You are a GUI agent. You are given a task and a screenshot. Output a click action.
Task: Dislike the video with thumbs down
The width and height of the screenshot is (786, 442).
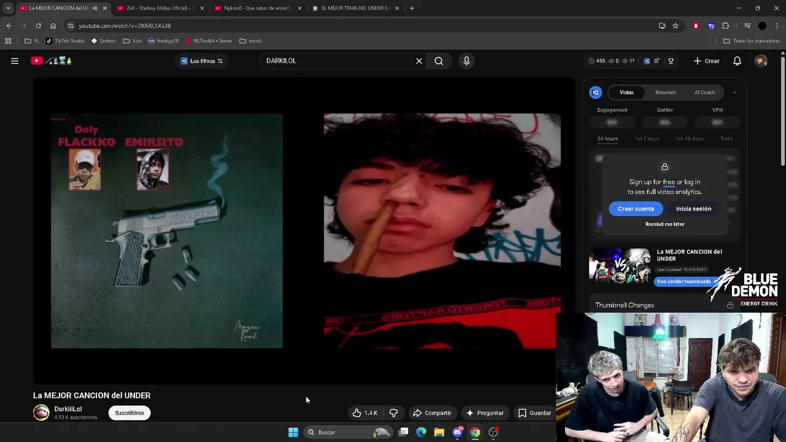394,413
